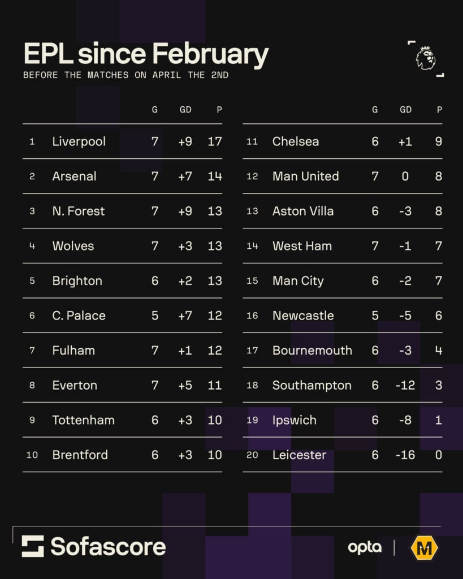Click the EPL since February title
Viewport: 463px width, 579px height.
[x=146, y=55]
